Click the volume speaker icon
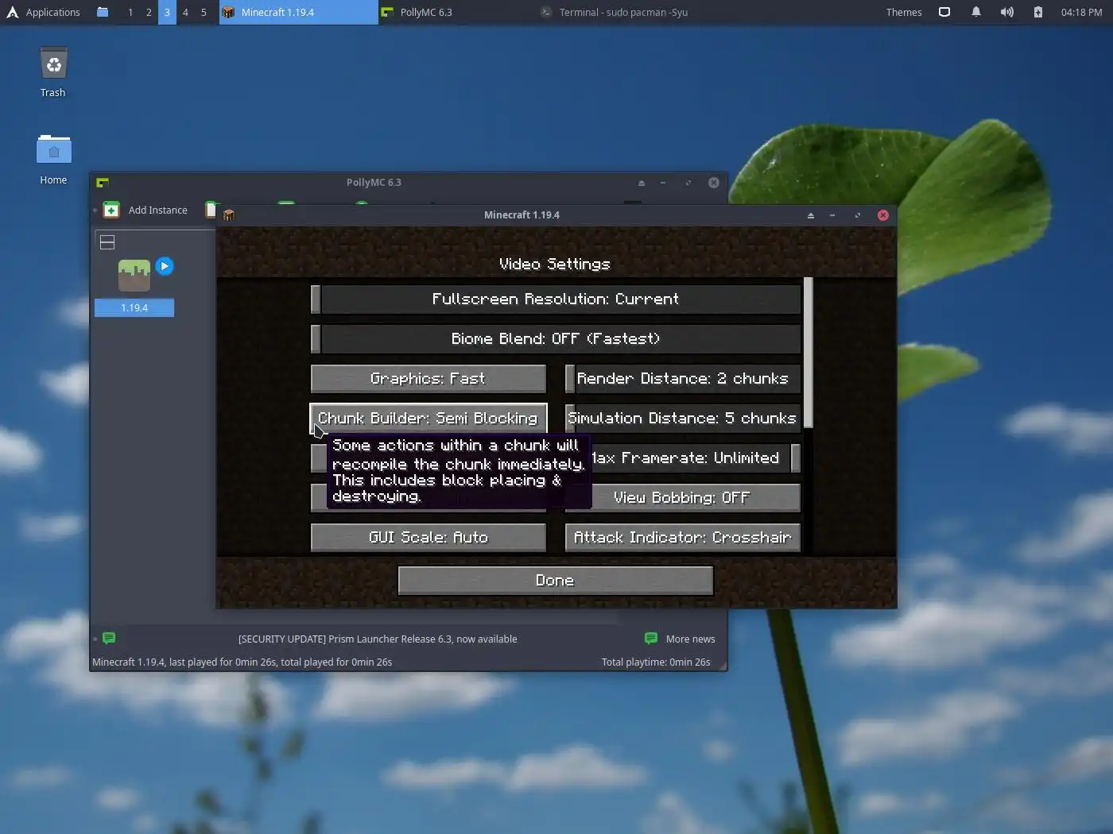Screen dimensions: 1113x834 [1006, 12]
